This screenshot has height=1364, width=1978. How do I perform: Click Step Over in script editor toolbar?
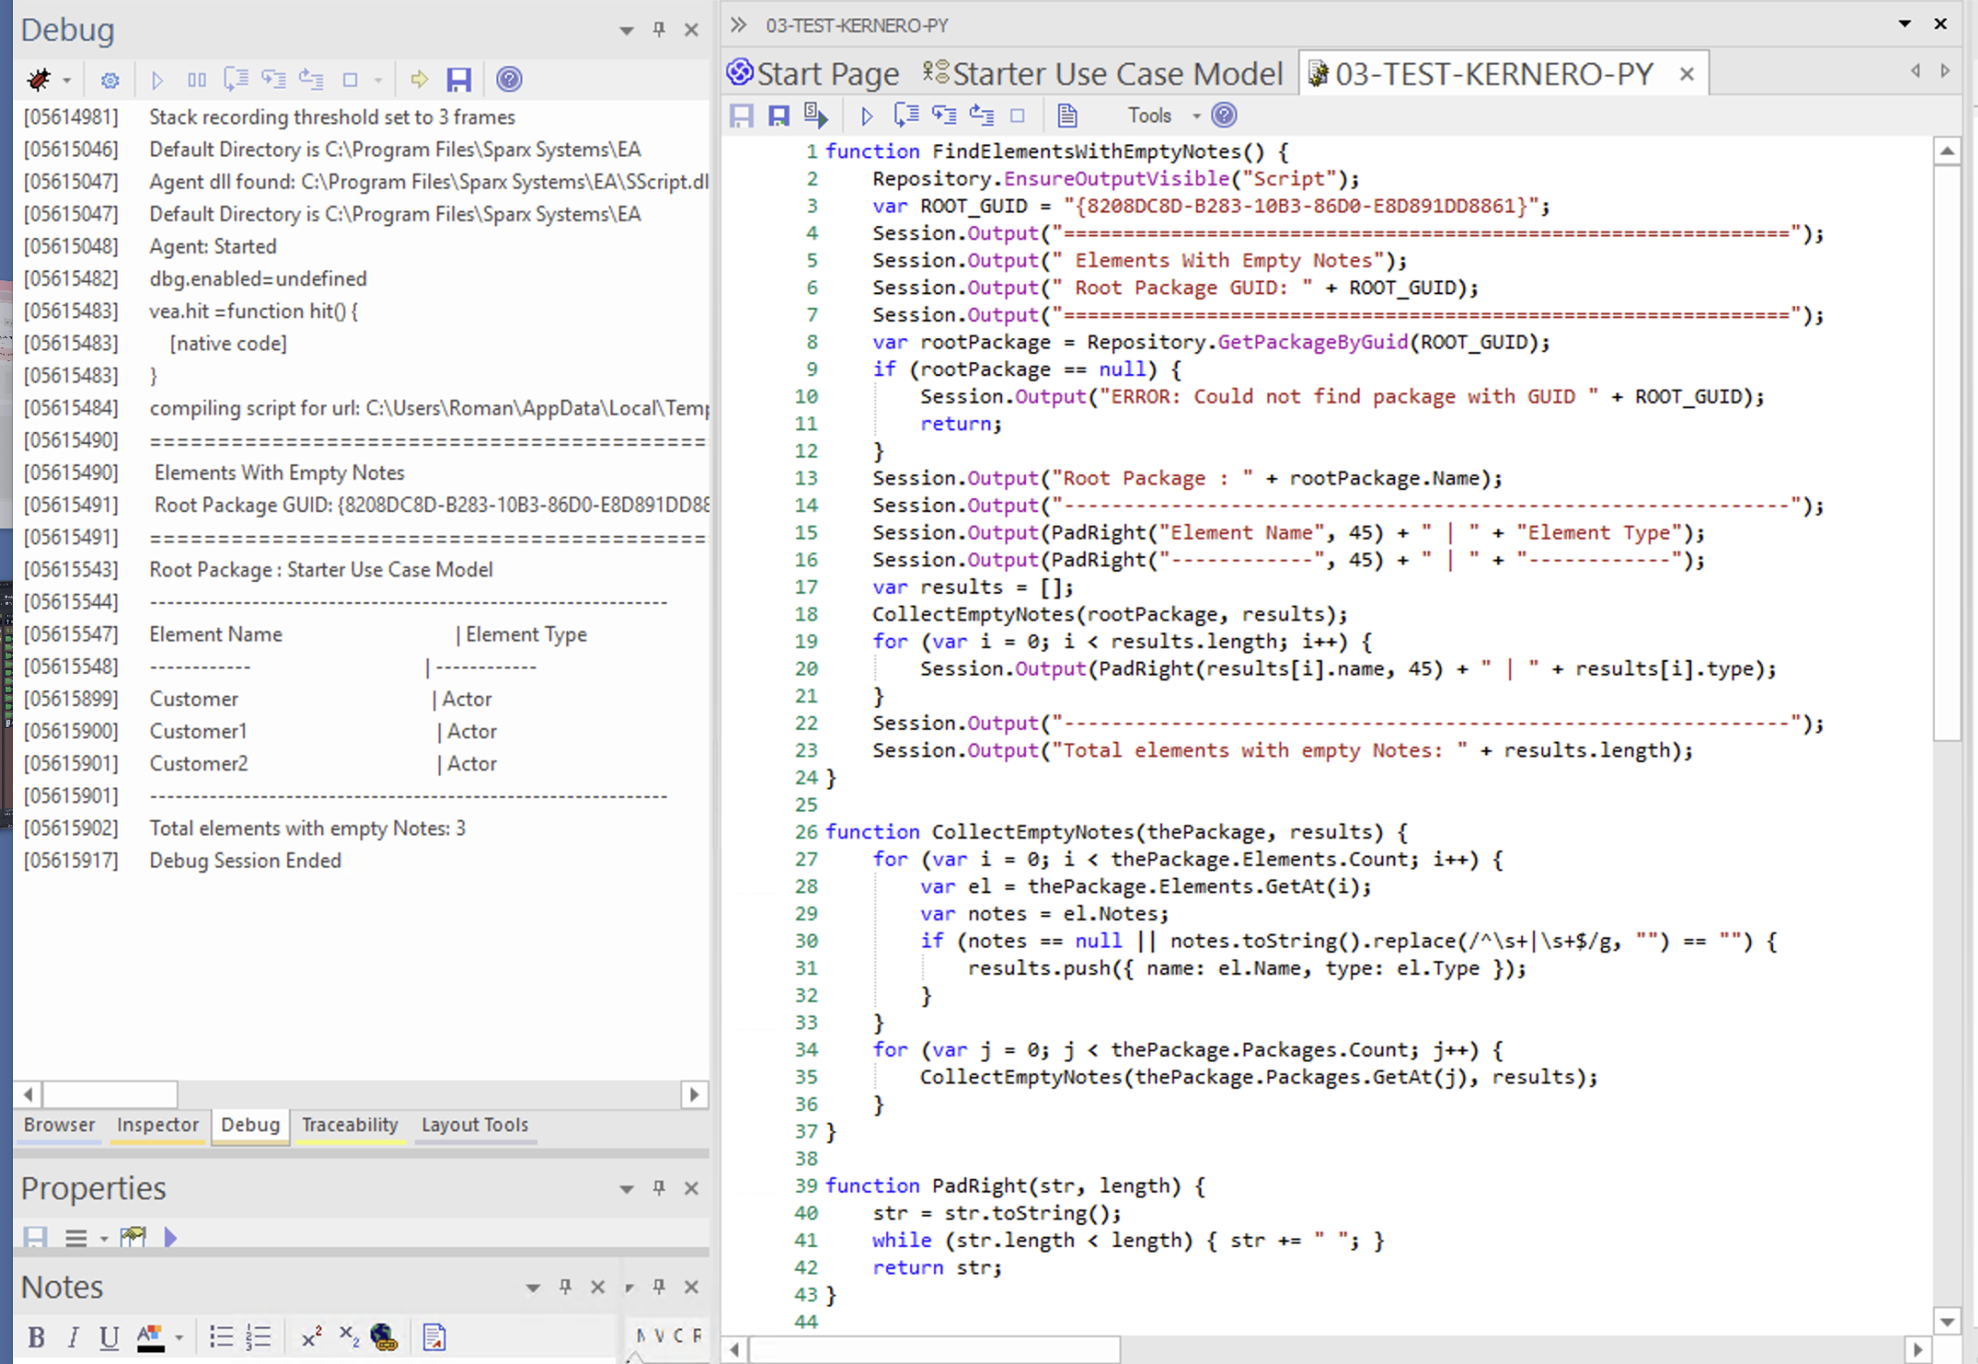click(906, 116)
